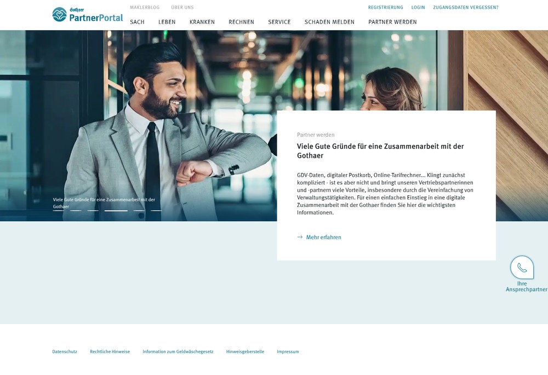
Task: Open the Maklerblog page
Action: [x=145, y=7]
